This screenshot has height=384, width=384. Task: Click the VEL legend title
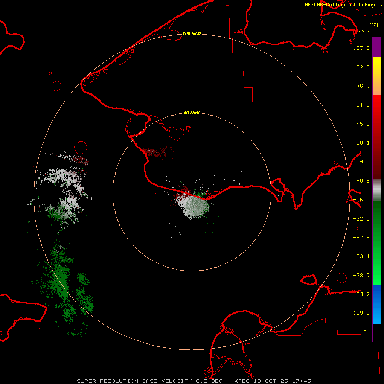pos(375,26)
